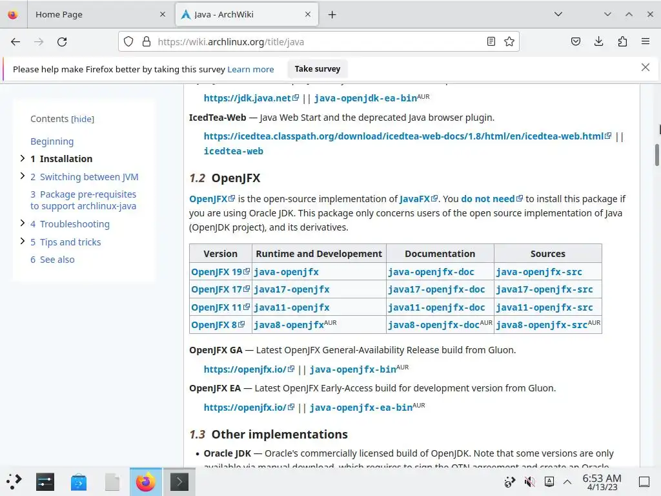Open the java-openjfx-src package link
Image resolution: width=661 pixels, height=496 pixels.
point(539,272)
